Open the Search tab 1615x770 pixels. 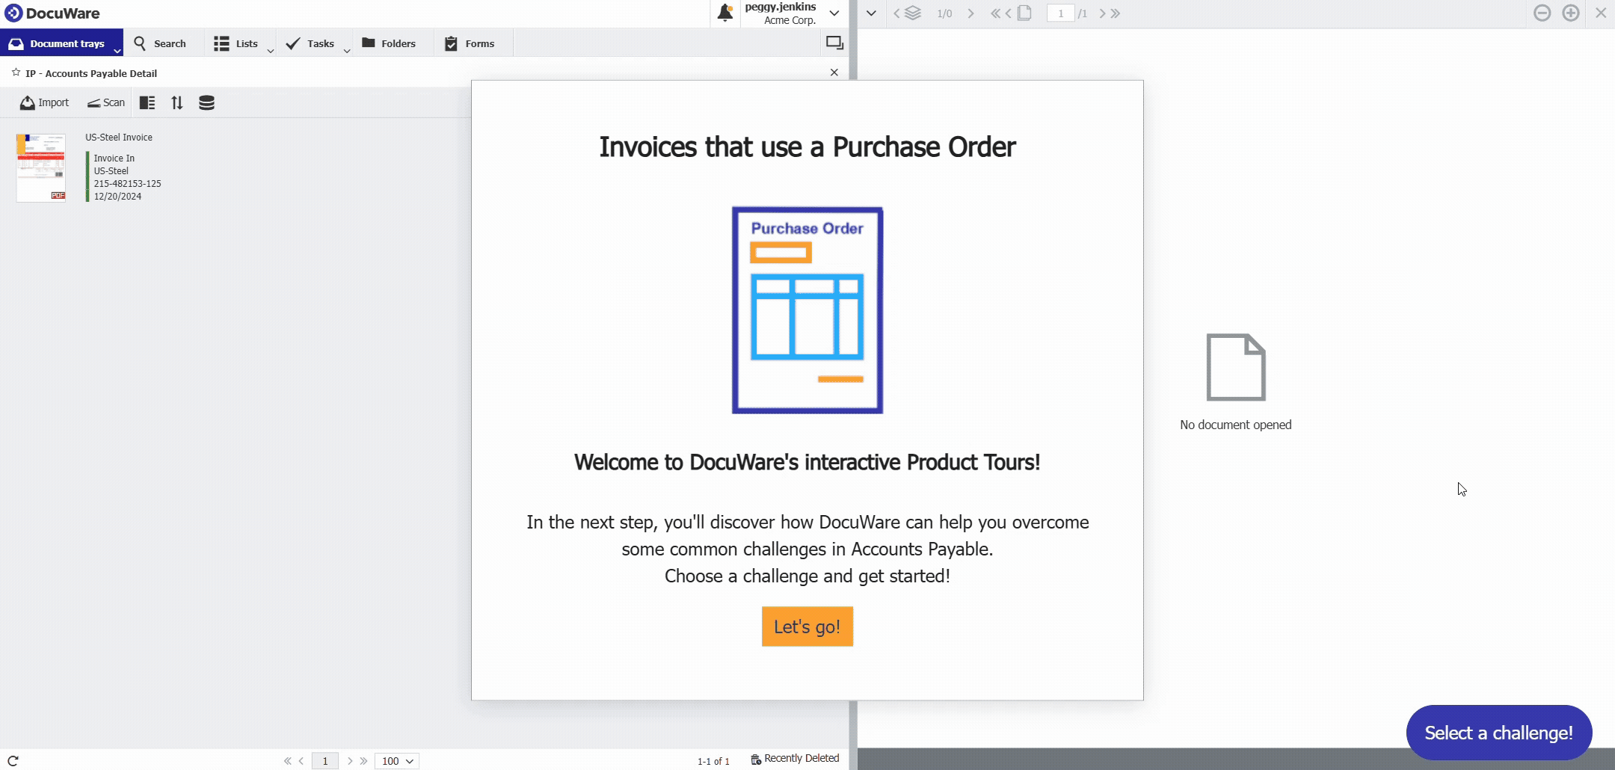pyautogui.click(x=160, y=43)
